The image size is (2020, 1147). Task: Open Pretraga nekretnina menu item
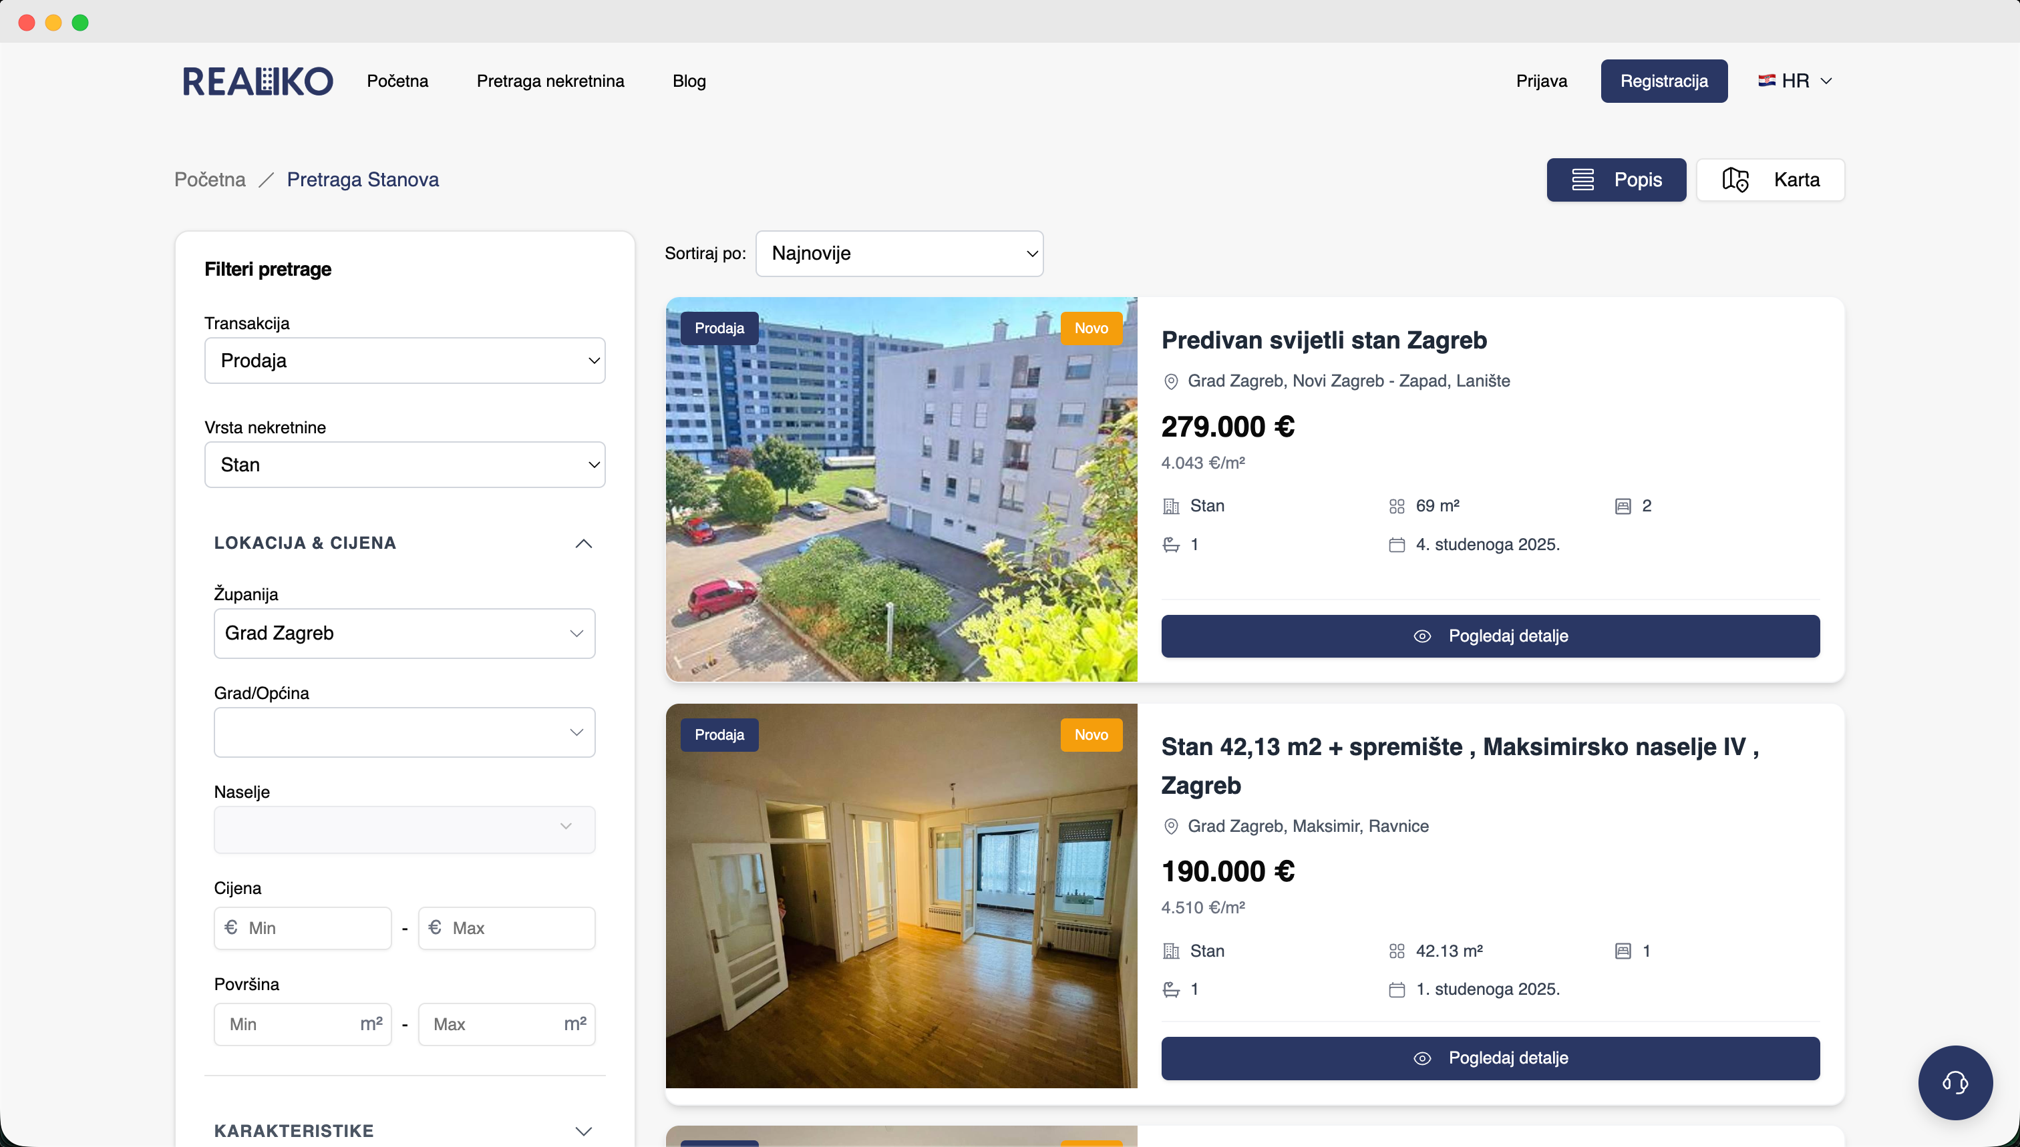point(550,81)
